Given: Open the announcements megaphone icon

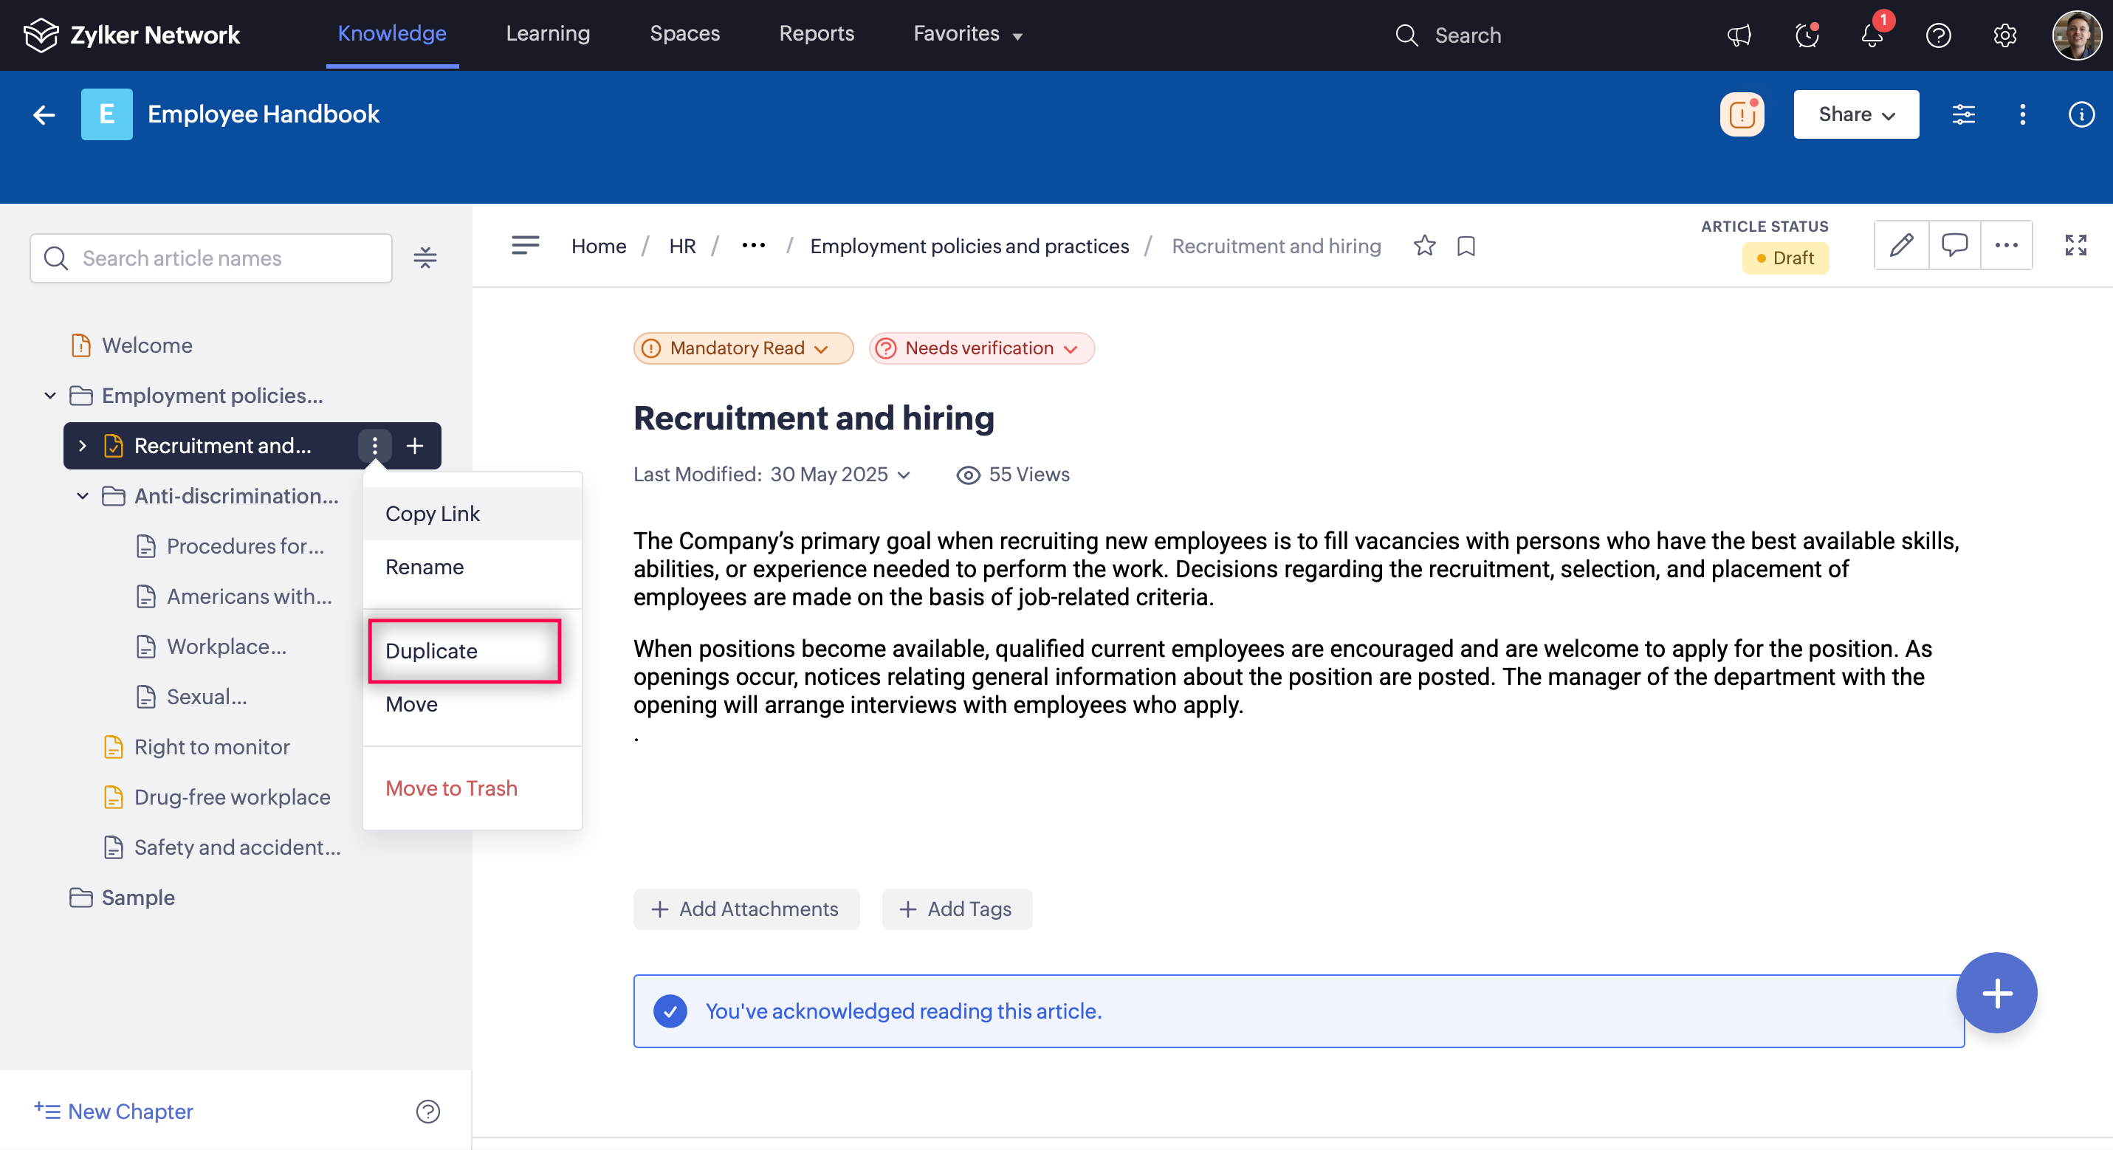Looking at the screenshot, I should 1739,35.
